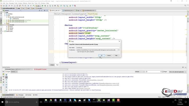Click the scroll down arrow in logcat
189x106 pixels.
tap(6, 82)
